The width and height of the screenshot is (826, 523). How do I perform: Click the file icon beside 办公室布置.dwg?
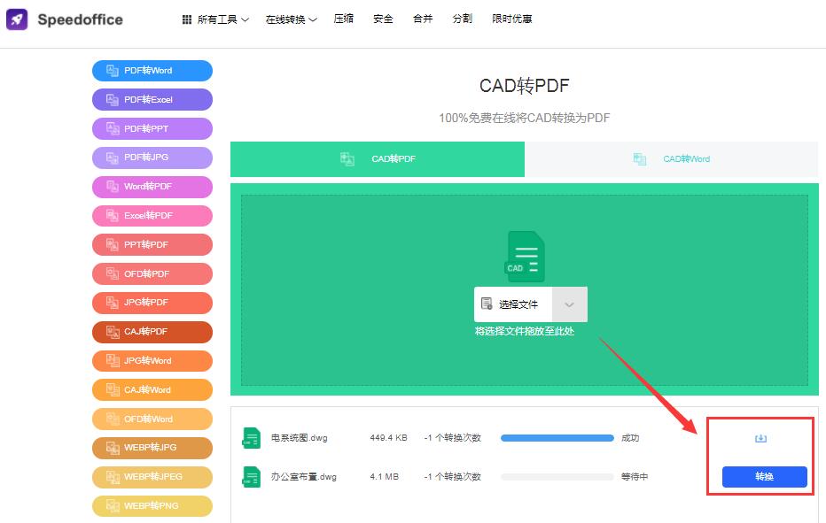tap(252, 477)
